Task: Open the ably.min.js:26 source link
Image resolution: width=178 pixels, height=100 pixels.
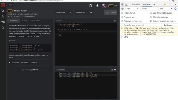Action: (x=166, y=28)
